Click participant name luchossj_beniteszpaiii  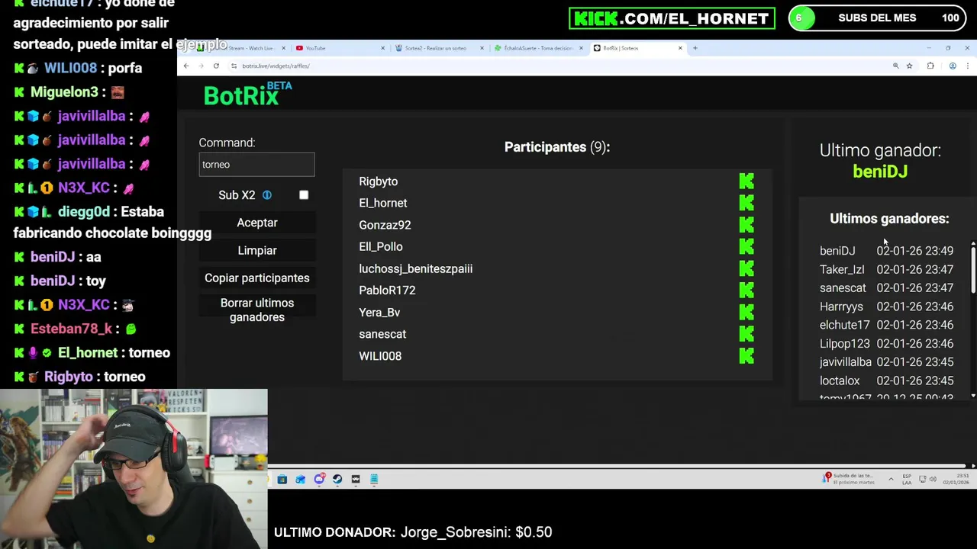click(x=416, y=268)
